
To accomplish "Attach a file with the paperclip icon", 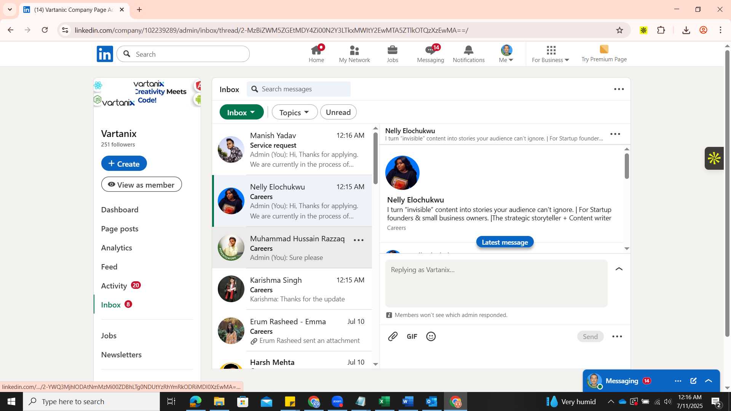I will pyautogui.click(x=393, y=336).
